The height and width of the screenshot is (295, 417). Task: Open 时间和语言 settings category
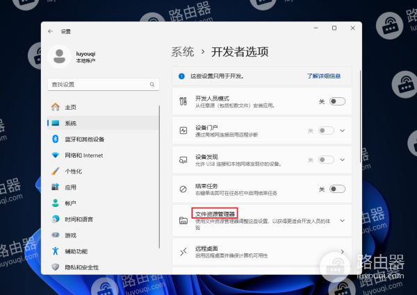pos(103,219)
